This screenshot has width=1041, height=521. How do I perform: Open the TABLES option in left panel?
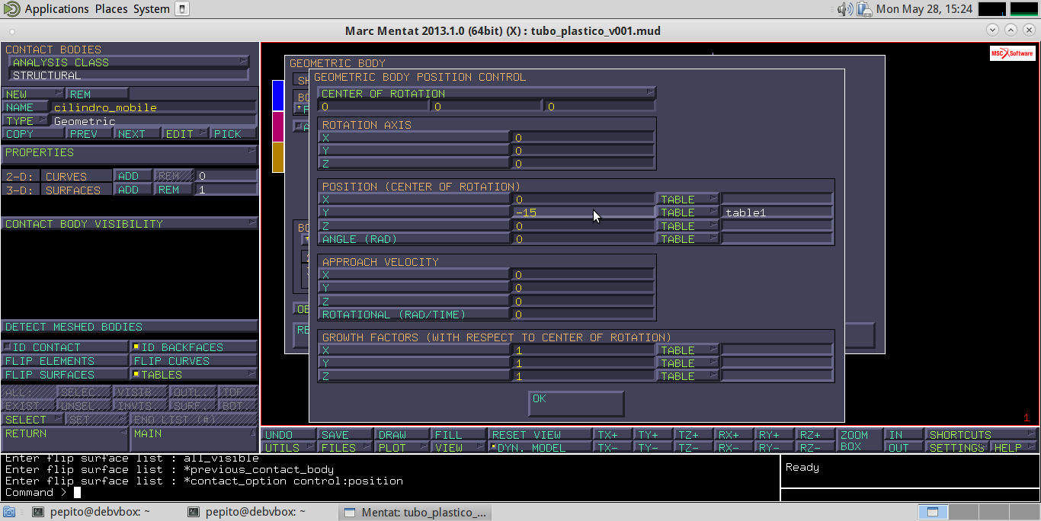[194, 375]
